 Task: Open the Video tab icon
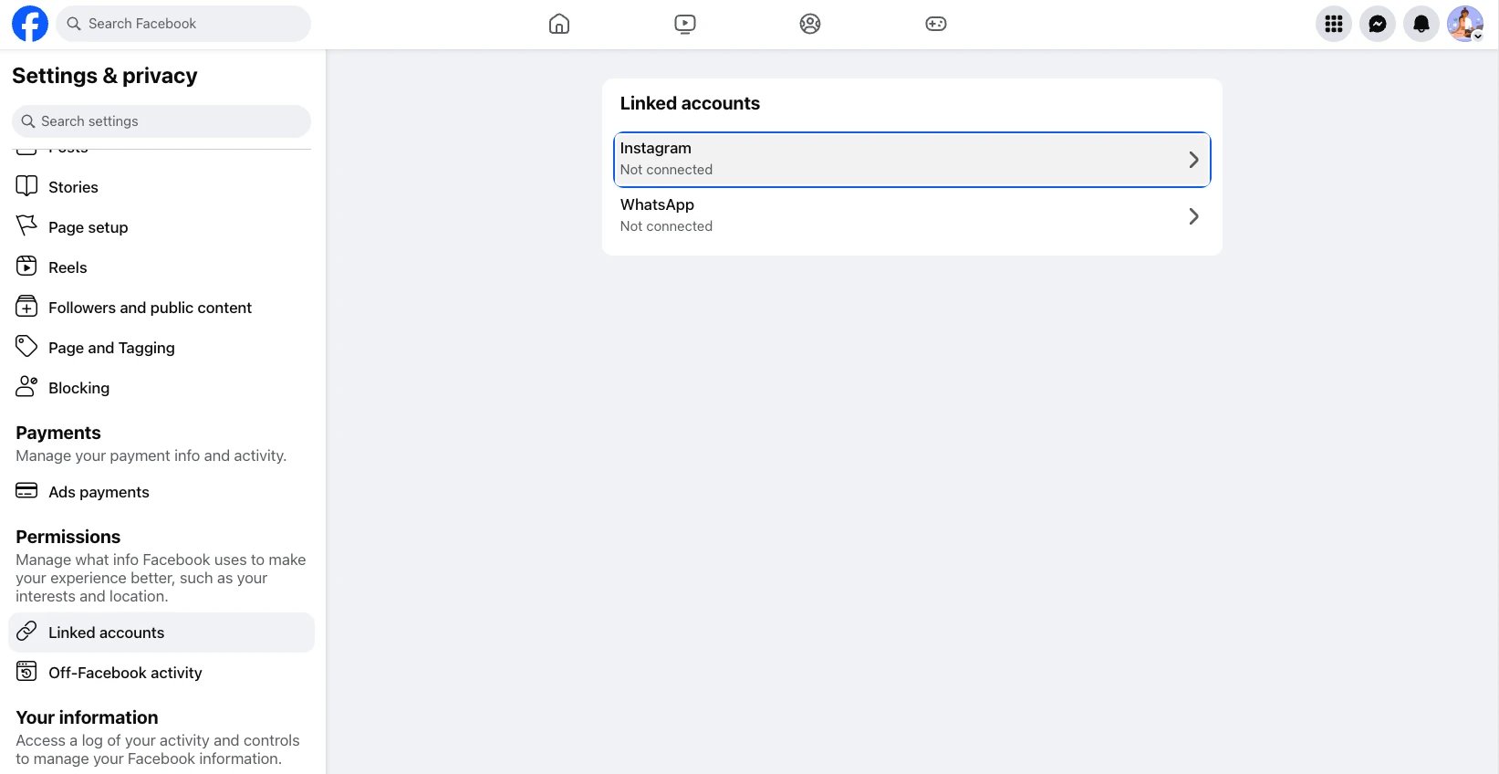click(x=685, y=24)
